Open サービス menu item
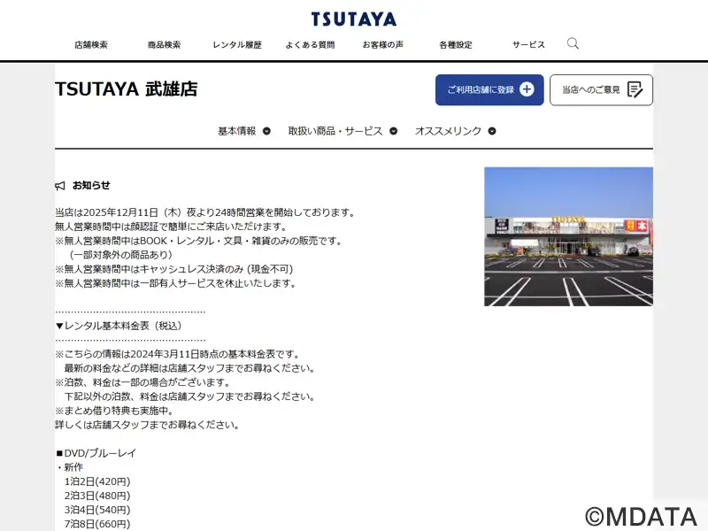Screen dimensions: 708x531 point(528,45)
